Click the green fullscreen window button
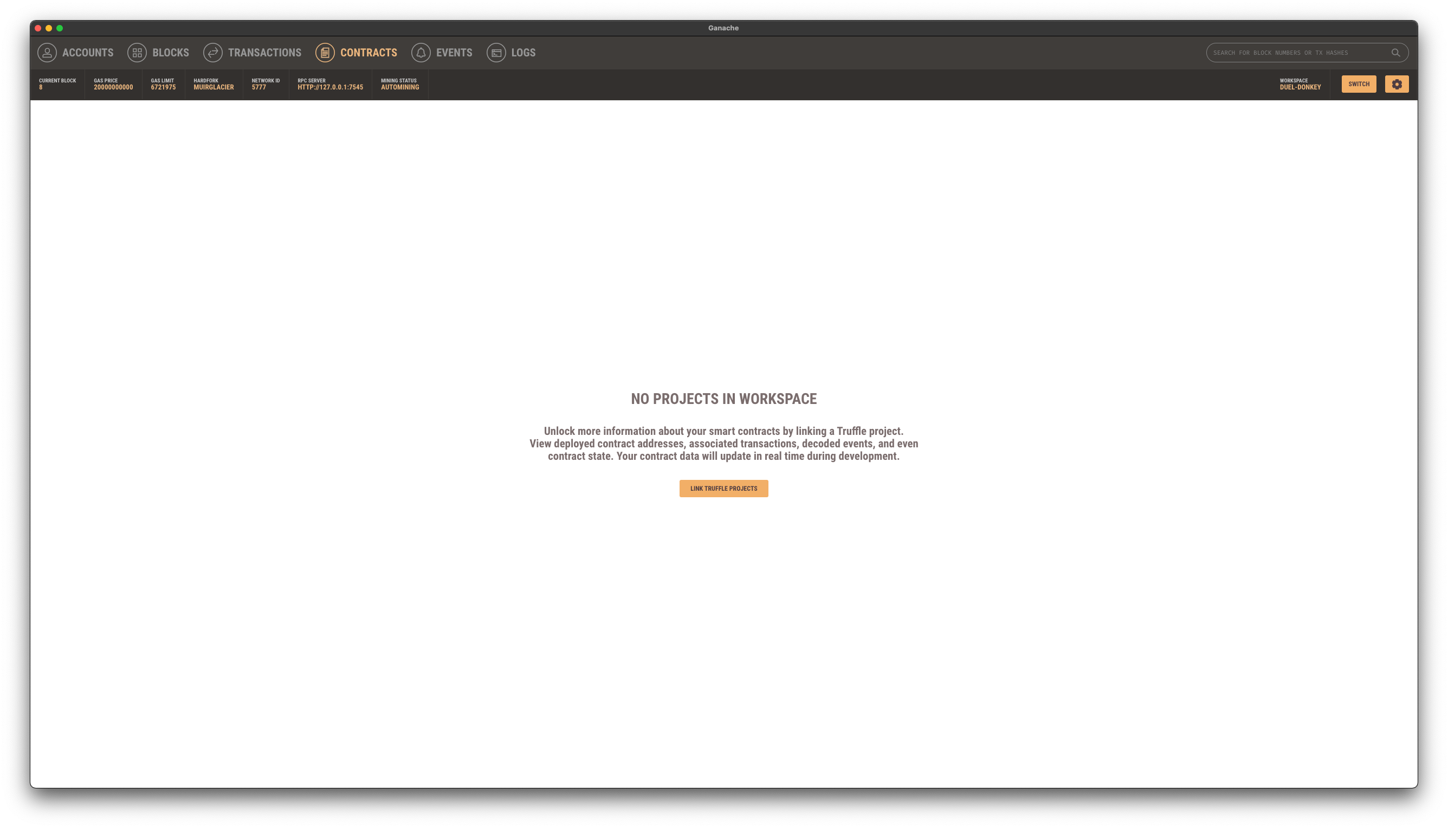1448x828 pixels. pyautogui.click(x=60, y=28)
